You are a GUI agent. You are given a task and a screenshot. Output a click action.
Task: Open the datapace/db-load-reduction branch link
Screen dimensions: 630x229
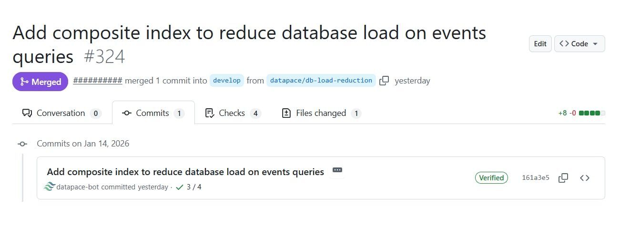(321, 81)
